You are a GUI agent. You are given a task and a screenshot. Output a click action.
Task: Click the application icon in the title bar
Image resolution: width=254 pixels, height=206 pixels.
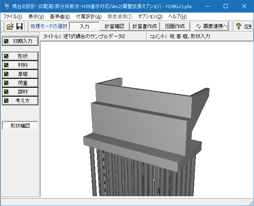tap(7, 6)
